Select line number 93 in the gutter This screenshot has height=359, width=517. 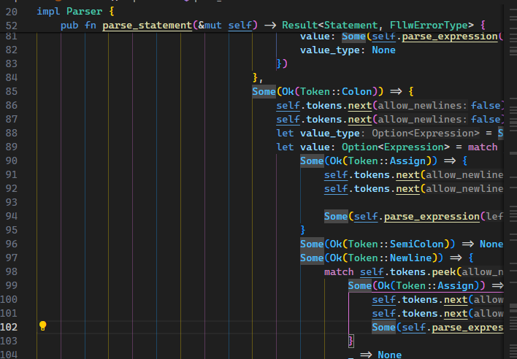[x=11, y=202]
